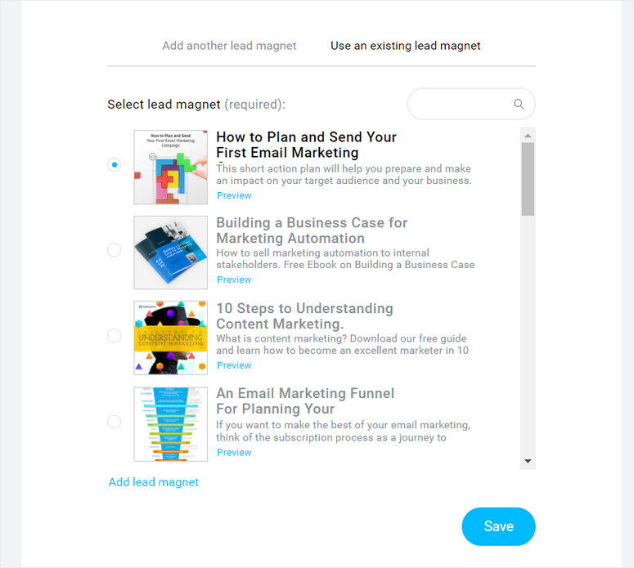Open the Add lead magnet link
The height and width of the screenshot is (568, 634).
click(153, 482)
